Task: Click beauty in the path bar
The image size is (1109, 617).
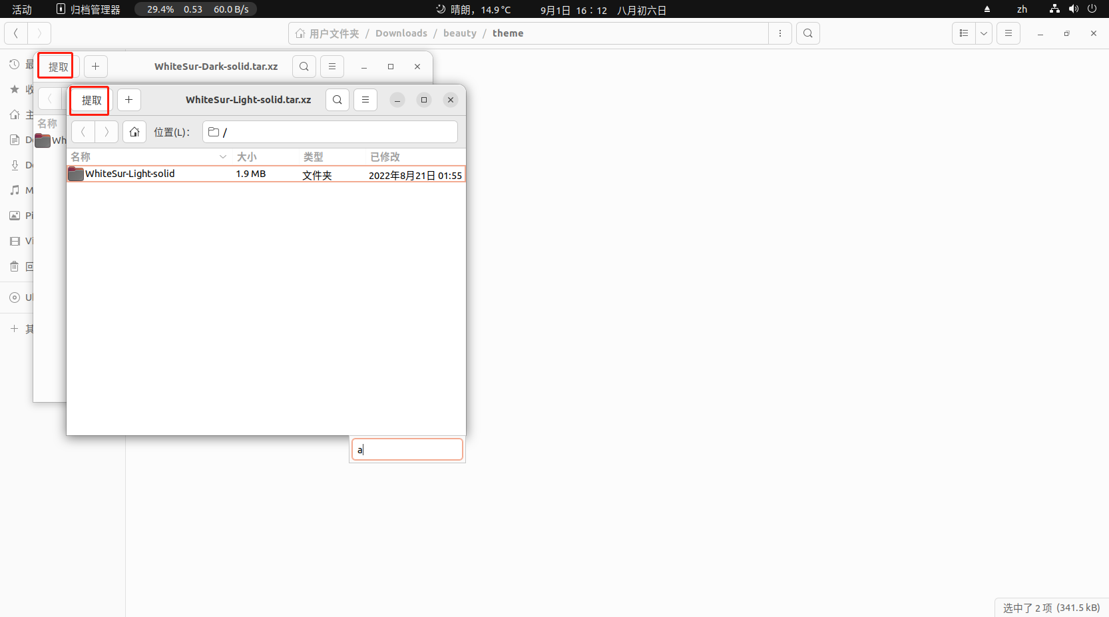Action: click(460, 33)
